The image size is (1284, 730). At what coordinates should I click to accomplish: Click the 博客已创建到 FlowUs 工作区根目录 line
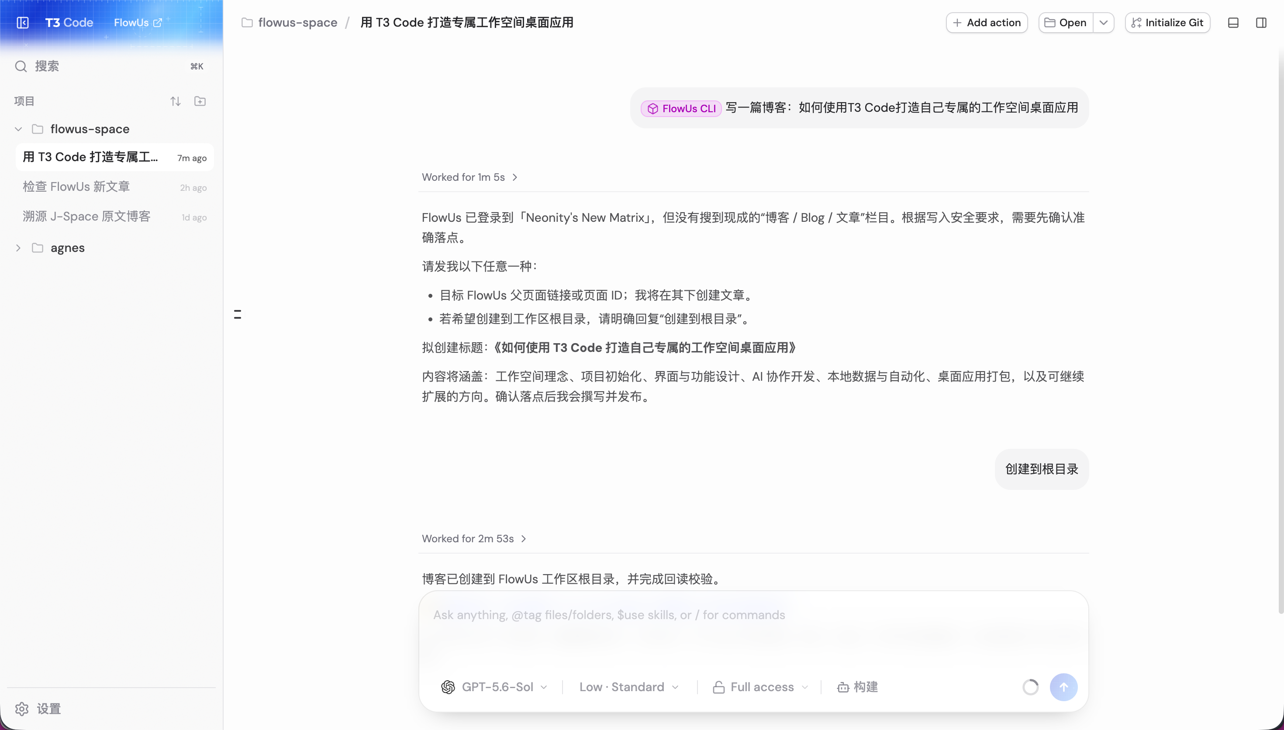tap(572, 579)
